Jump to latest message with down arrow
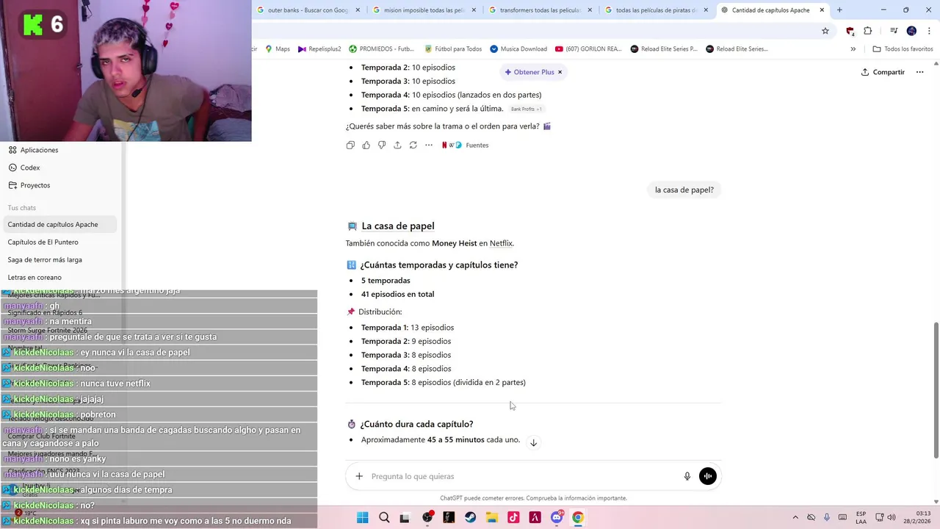Screen dimensions: 940x529 (534, 443)
